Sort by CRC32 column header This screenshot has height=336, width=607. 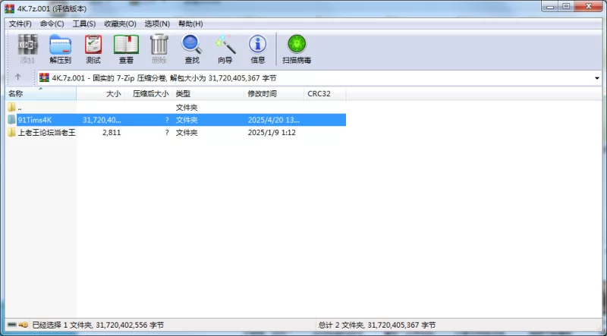pos(326,94)
